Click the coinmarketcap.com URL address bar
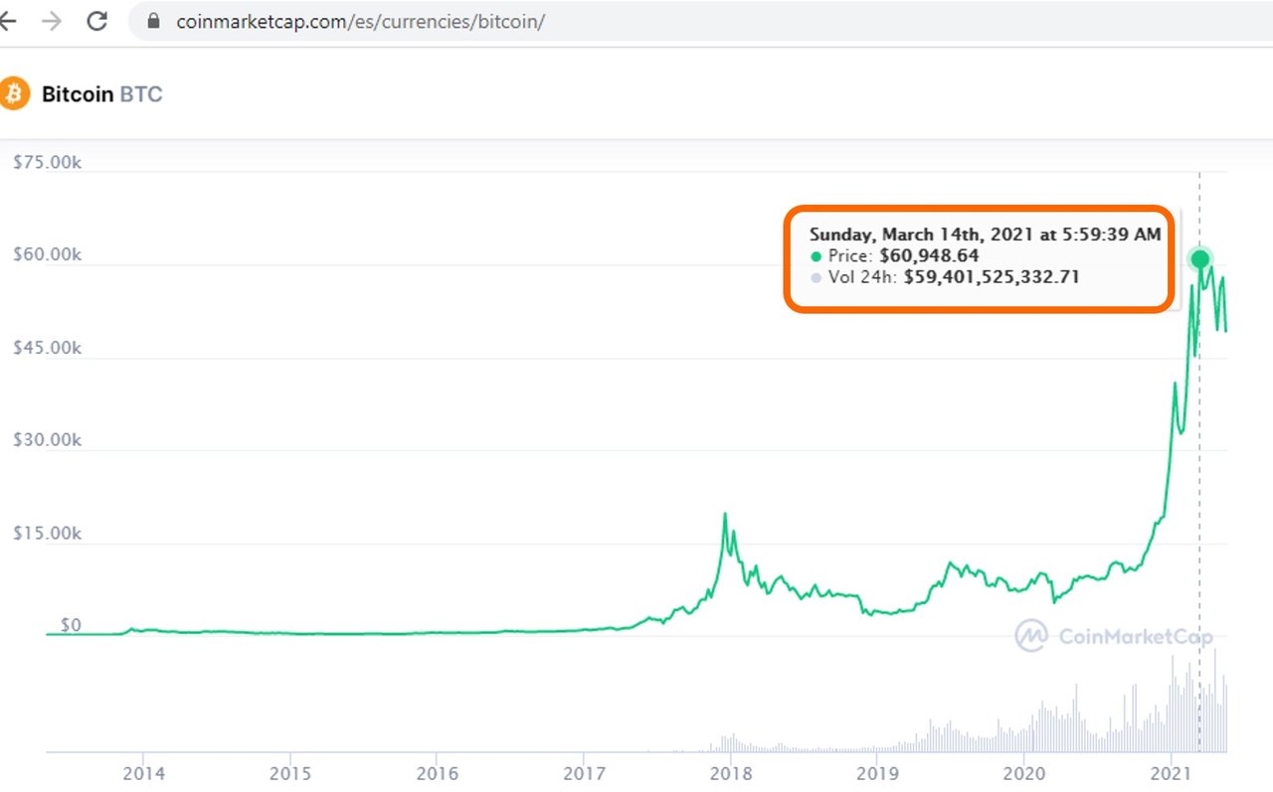Viewport: 1273px width, 792px height. tap(700, 21)
